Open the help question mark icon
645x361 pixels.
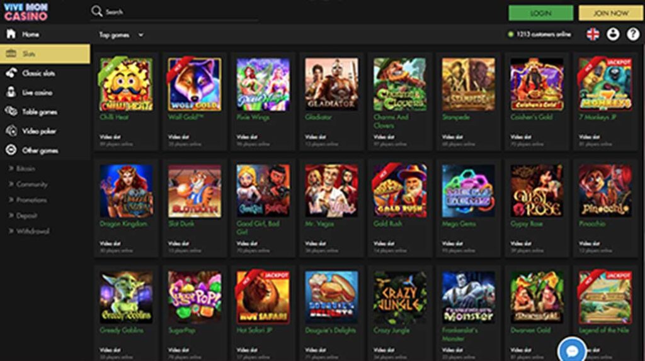[633, 34]
